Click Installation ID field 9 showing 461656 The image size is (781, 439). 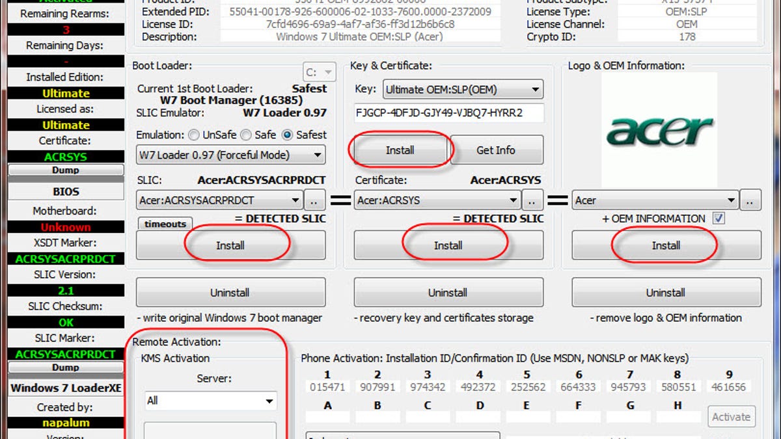coord(728,386)
